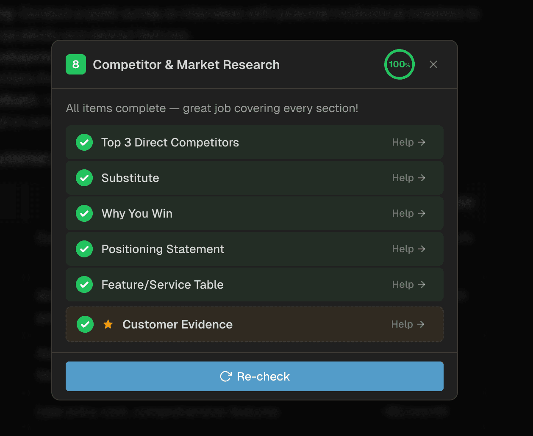Click the Competitor & Market Research title
Image resolution: width=533 pixels, height=436 pixels.
(x=186, y=64)
